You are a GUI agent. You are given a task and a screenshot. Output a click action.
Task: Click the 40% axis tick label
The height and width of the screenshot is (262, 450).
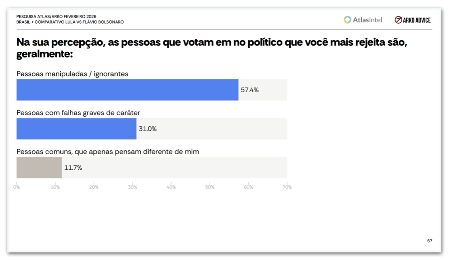coord(171,187)
